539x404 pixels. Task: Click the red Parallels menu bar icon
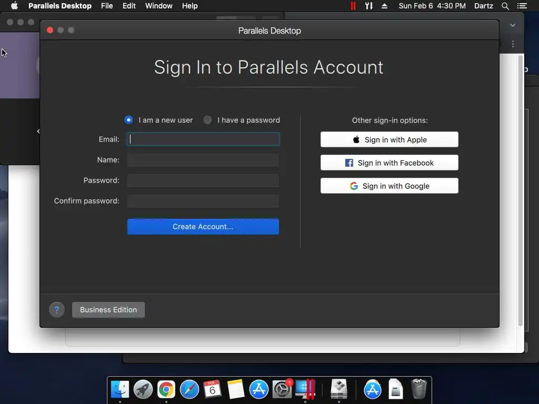[x=353, y=6]
